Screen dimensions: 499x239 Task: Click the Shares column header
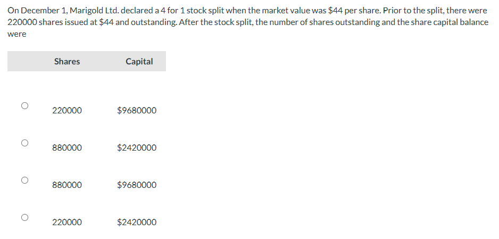tap(67, 61)
